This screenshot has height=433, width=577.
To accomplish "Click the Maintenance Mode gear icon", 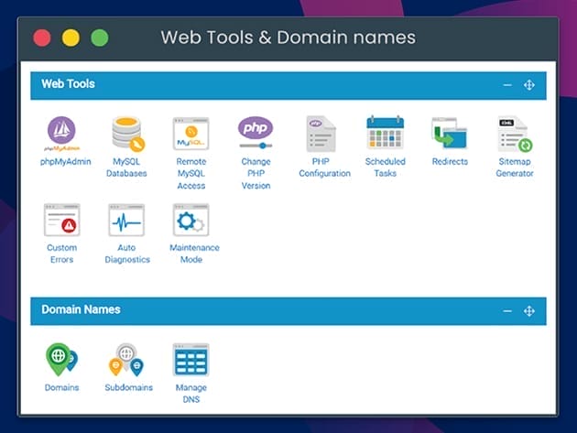I will coord(191,221).
